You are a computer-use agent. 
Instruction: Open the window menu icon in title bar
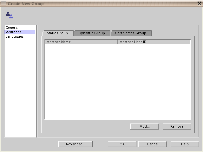click(x=3, y=3)
